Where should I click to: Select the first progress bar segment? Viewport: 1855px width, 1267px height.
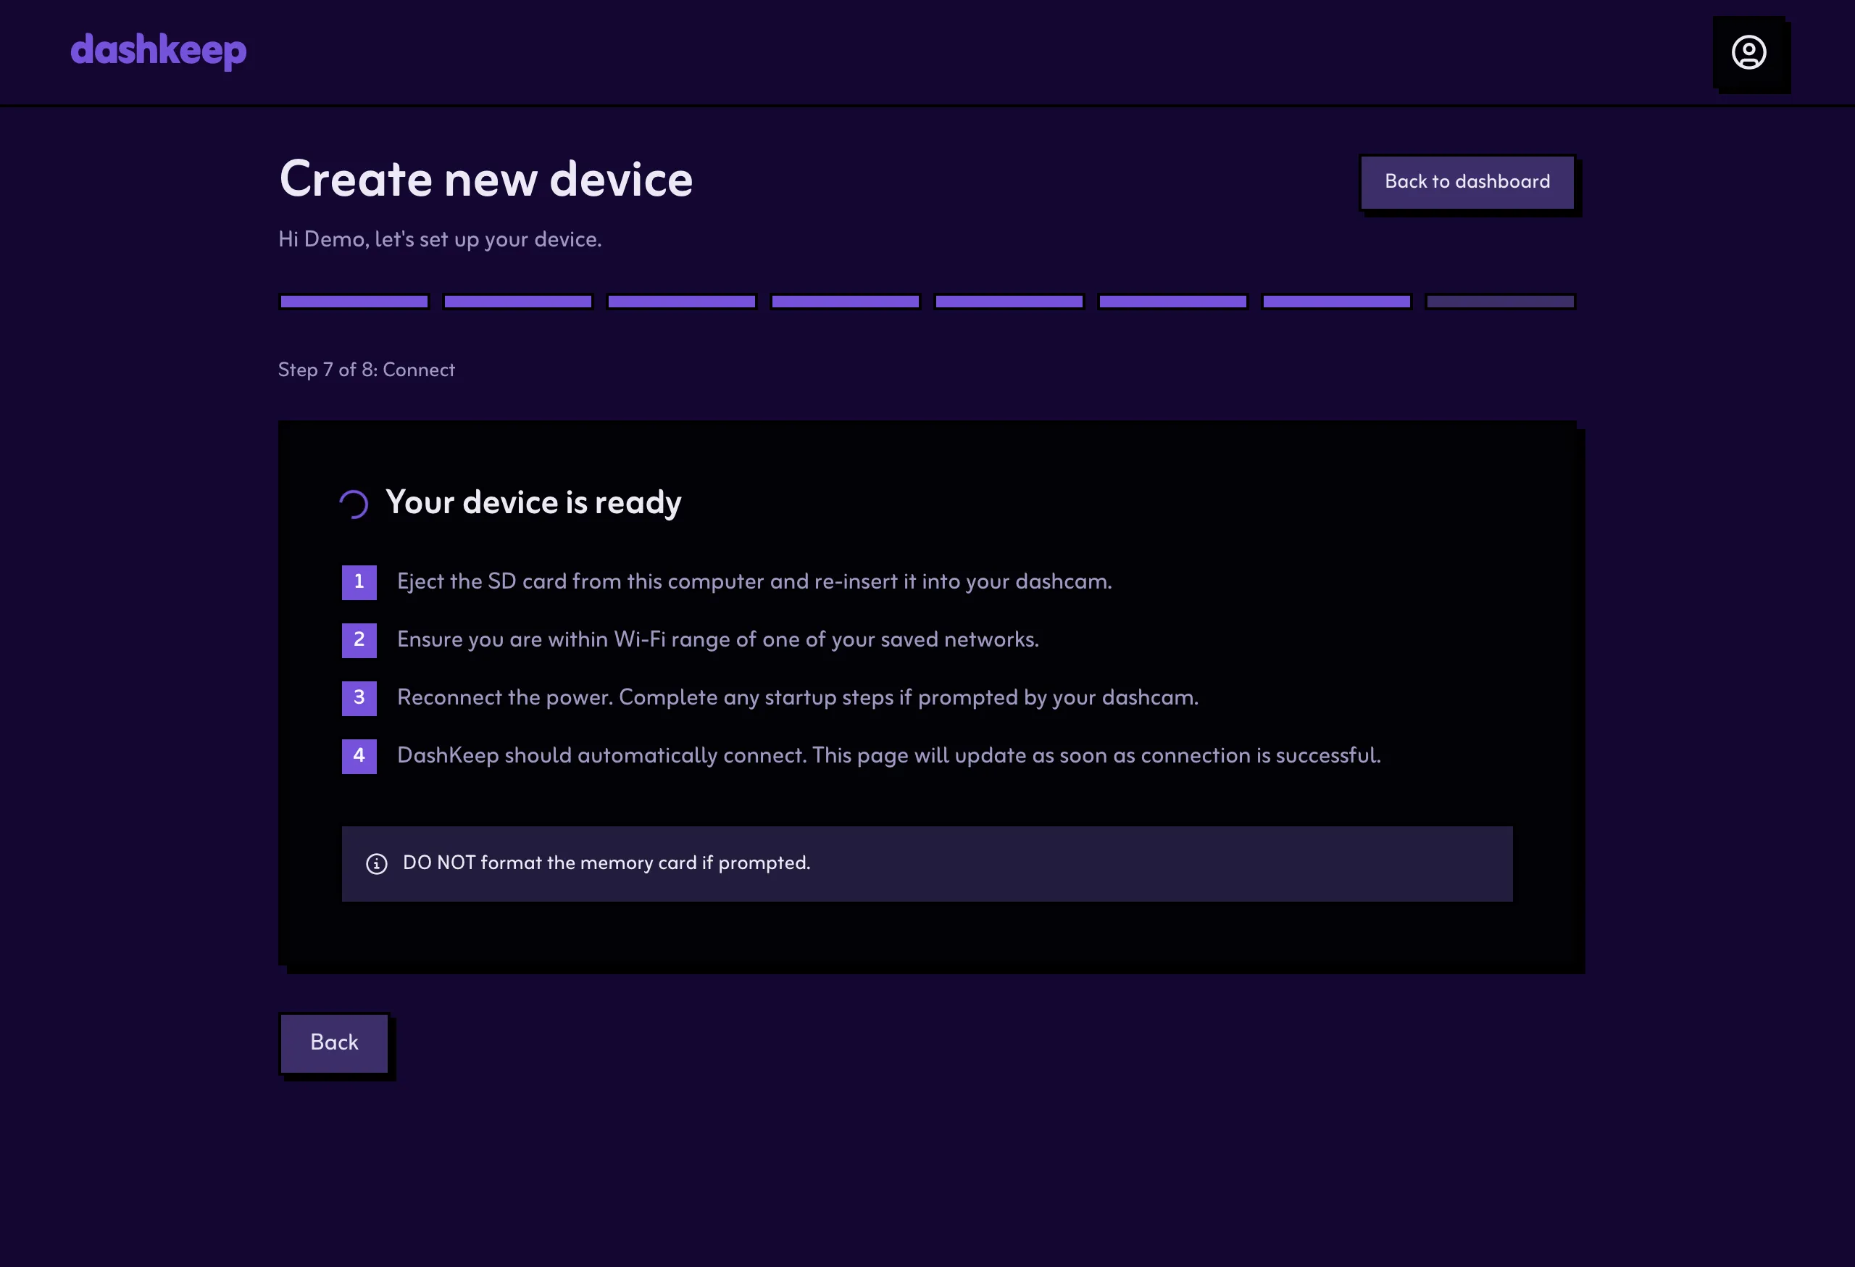pos(354,302)
